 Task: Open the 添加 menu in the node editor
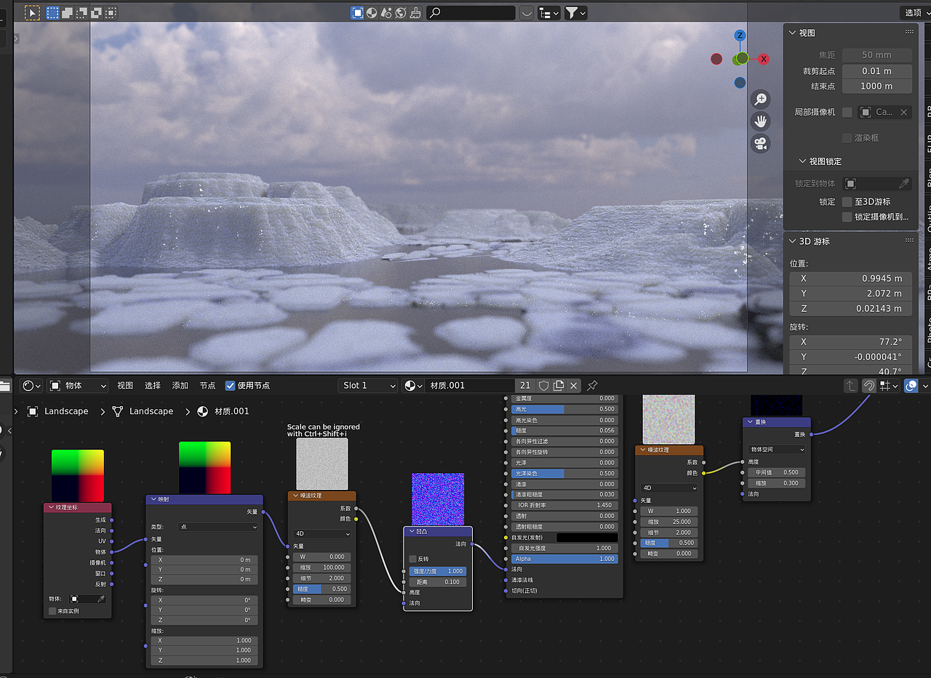(x=180, y=385)
